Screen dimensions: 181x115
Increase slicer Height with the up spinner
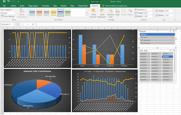pos(174,10)
